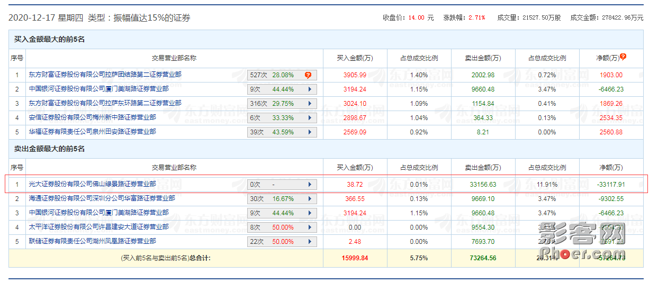Select sell amount 9669.10
This screenshot has width=649, height=283.
(x=483, y=199)
